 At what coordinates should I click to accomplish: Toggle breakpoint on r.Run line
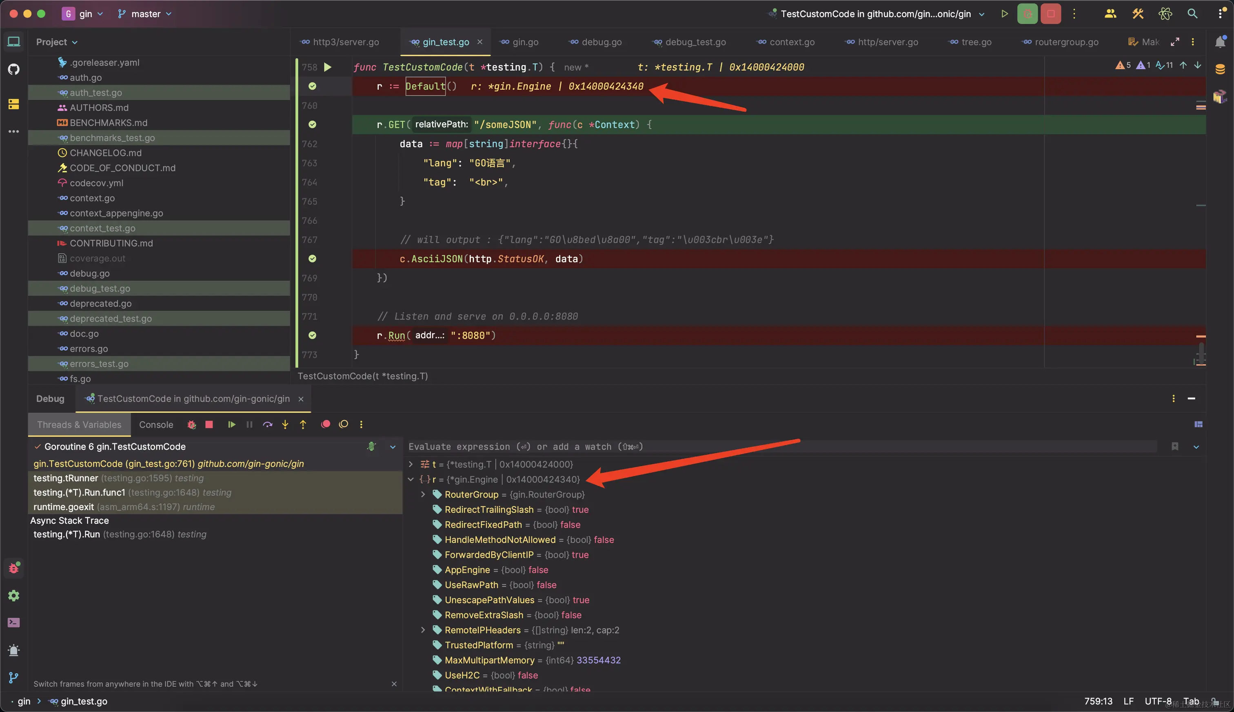point(312,335)
